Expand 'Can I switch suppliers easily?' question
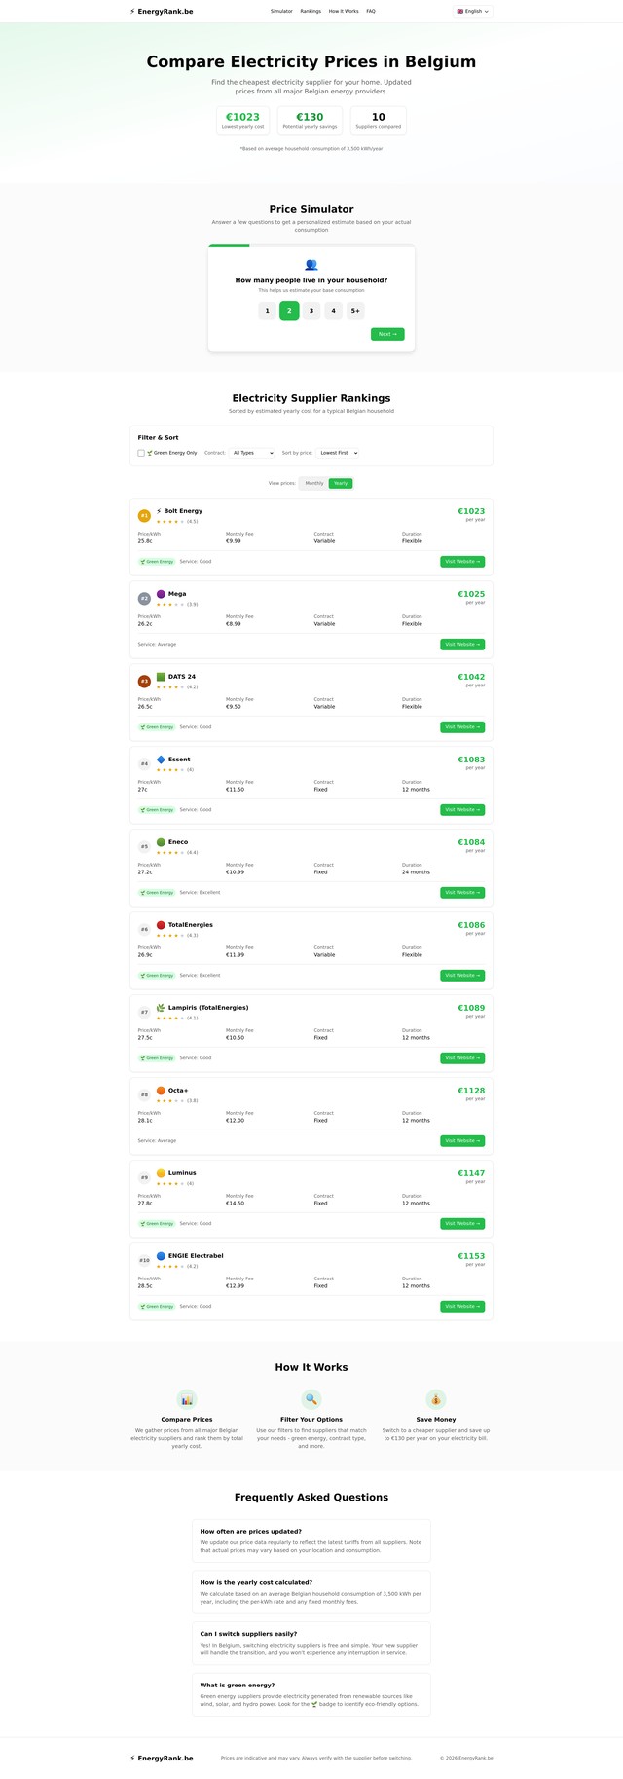Screen dimensions: 623x1779 tap(251, 1634)
